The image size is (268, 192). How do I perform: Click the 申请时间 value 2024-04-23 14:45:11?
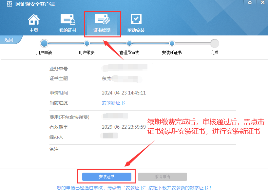point(124,93)
